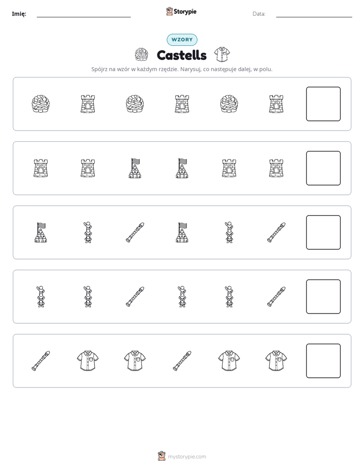The width and height of the screenshot is (364, 471).
Task: Click the Data date line field
Action: 314,14
